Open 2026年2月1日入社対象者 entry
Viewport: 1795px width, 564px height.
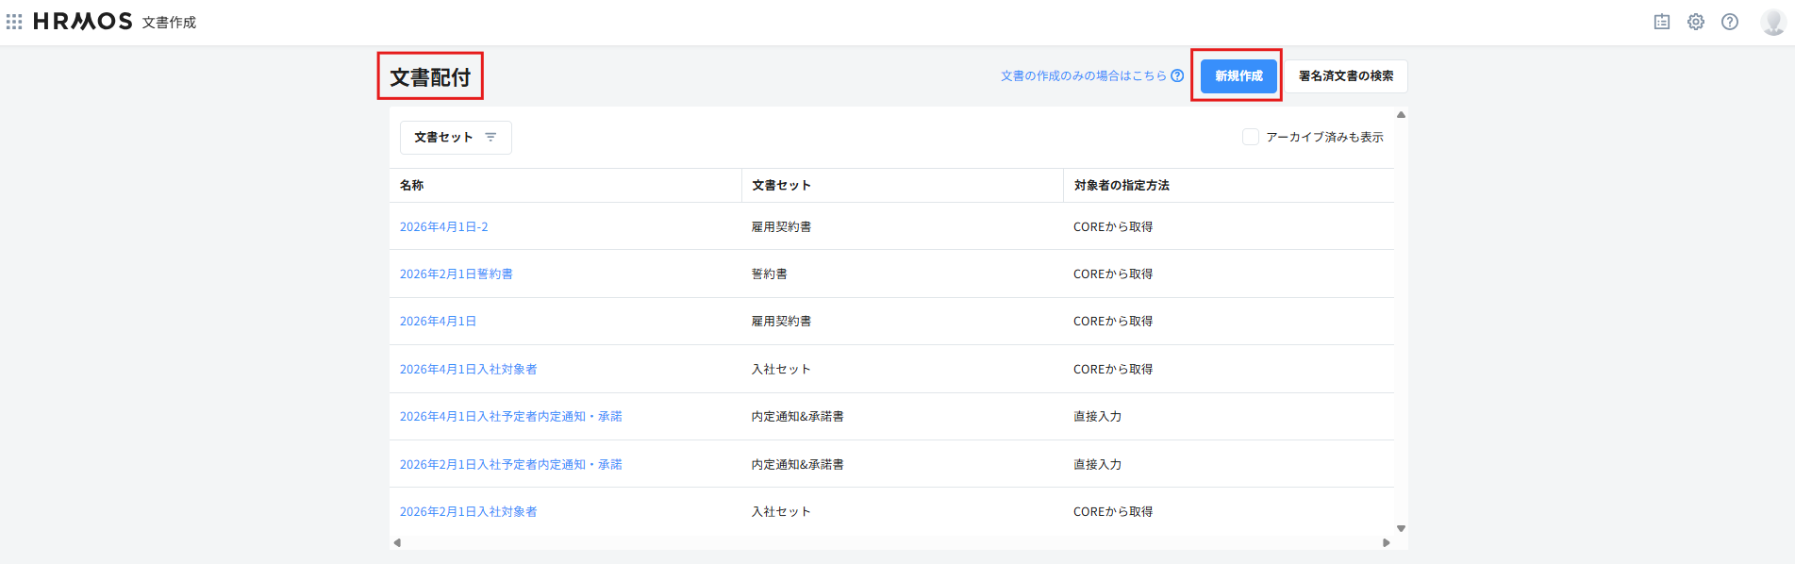pyautogui.click(x=469, y=512)
